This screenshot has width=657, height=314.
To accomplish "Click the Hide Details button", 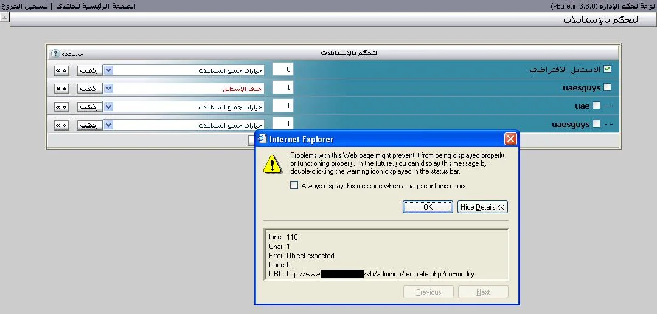I will 482,207.
